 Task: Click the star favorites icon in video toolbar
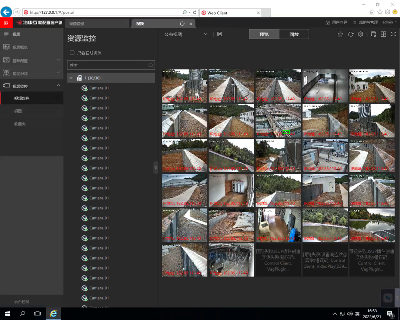(340, 34)
